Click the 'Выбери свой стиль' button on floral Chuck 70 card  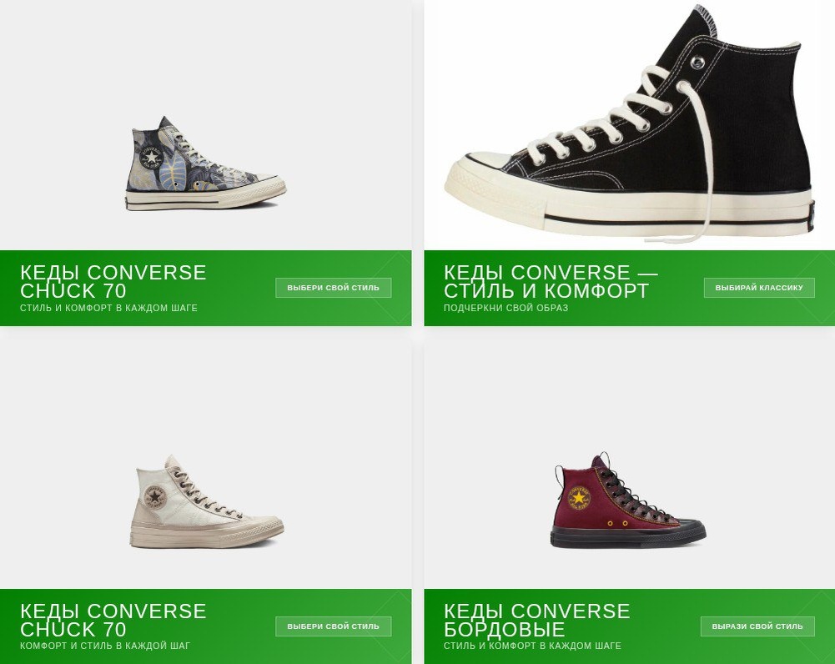pyautogui.click(x=334, y=288)
